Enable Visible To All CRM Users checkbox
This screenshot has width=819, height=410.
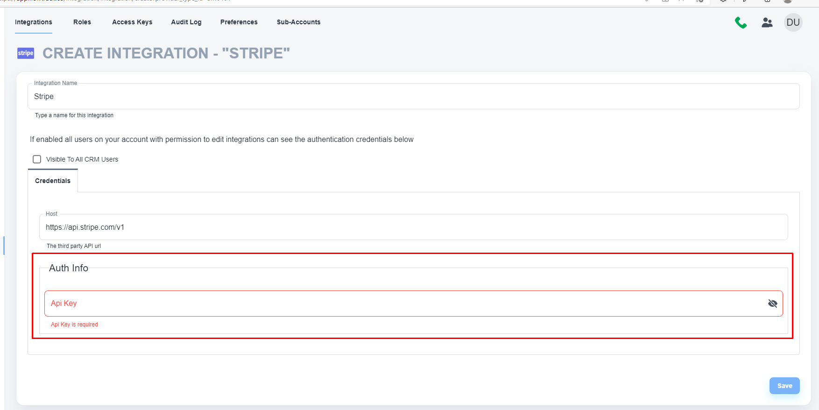(x=37, y=159)
